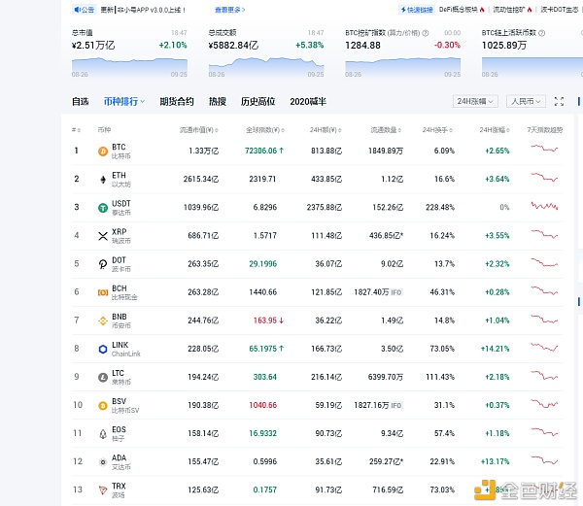Sort by circulating market cap column
583x506 pixels.
click(x=199, y=130)
